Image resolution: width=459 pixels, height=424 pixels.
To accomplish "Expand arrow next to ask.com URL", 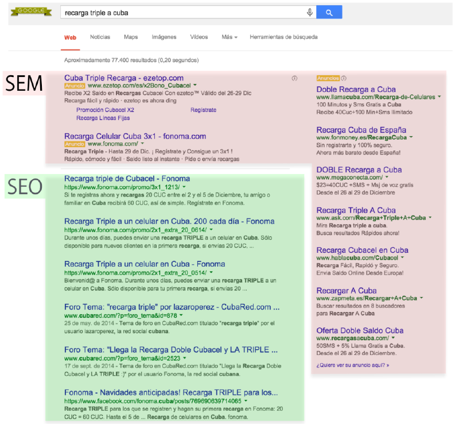I will [x=430, y=217].
